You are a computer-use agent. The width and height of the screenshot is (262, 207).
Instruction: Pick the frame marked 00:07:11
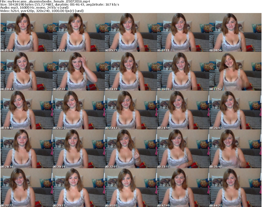click(183, 32)
